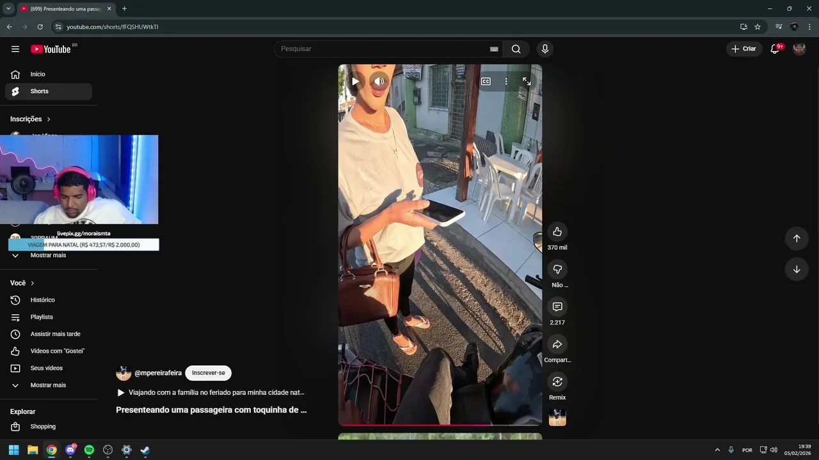Open the YouTube hamburger guide menu
The image size is (819, 460).
pyautogui.click(x=15, y=49)
